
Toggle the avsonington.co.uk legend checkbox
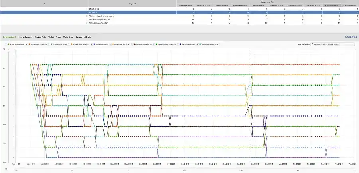[x=6, y=44]
